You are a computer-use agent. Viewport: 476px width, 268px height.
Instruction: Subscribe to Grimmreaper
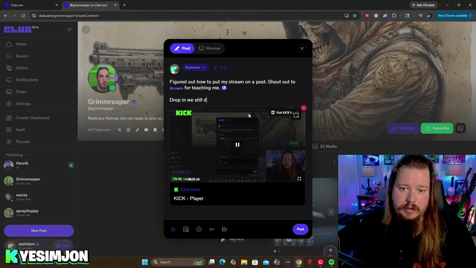point(437,128)
